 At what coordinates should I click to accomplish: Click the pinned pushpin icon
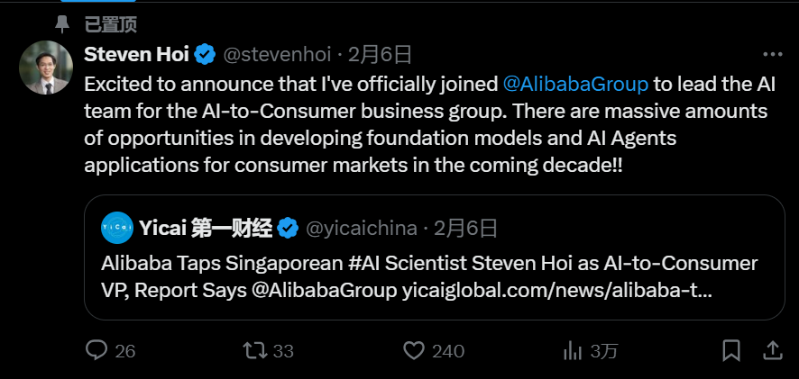[61, 22]
